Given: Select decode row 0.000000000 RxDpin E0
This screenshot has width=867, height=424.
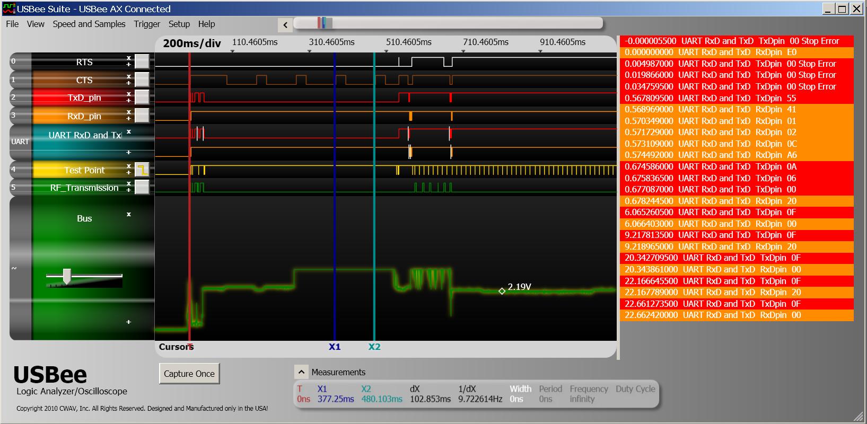Looking at the screenshot, I should pos(737,52).
